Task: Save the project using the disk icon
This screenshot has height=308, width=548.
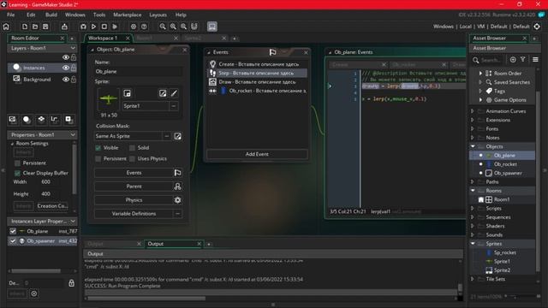Action: [x=45, y=27]
